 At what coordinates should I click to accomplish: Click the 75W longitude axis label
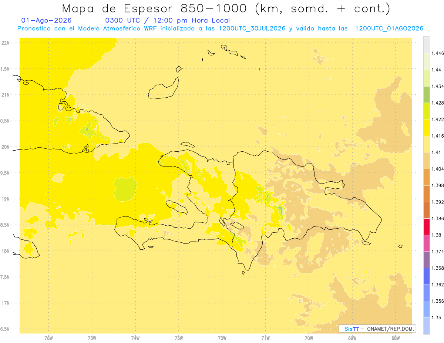pyautogui.click(x=92, y=338)
